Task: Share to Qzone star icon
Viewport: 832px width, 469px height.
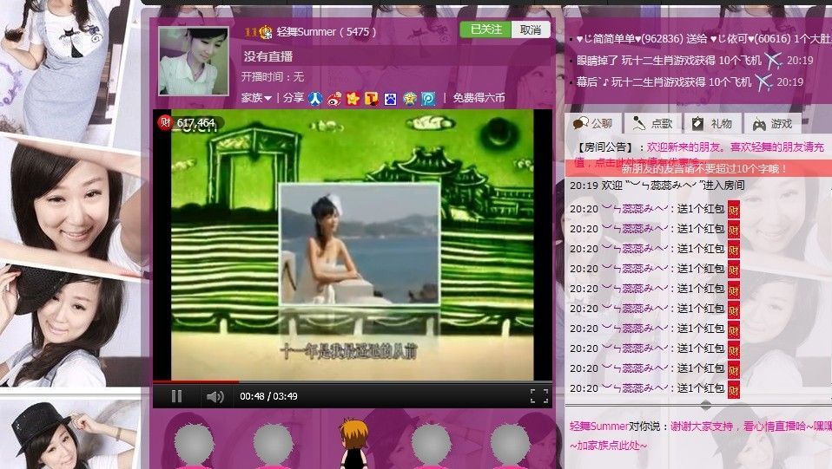Action: pos(409,99)
